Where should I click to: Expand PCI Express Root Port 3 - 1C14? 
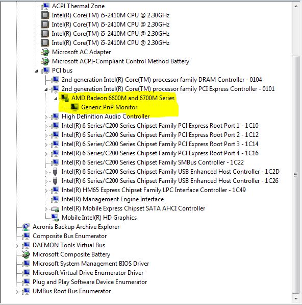(x=46, y=145)
